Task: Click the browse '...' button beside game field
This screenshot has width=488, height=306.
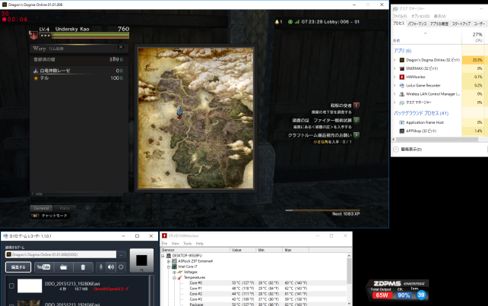Action: point(121,254)
